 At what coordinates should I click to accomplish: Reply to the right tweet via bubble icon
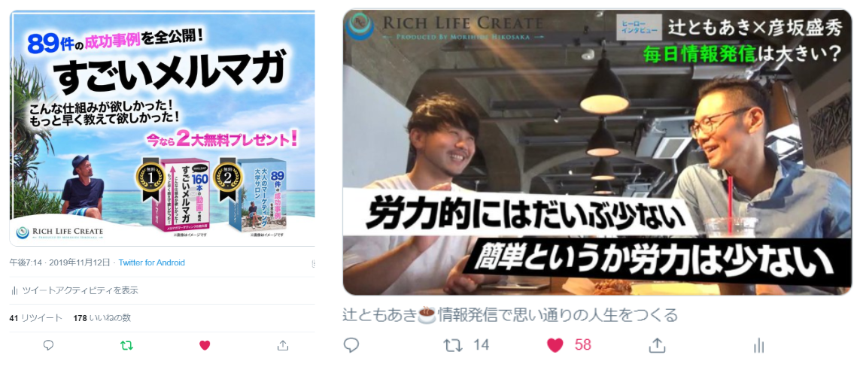[x=351, y=344]
